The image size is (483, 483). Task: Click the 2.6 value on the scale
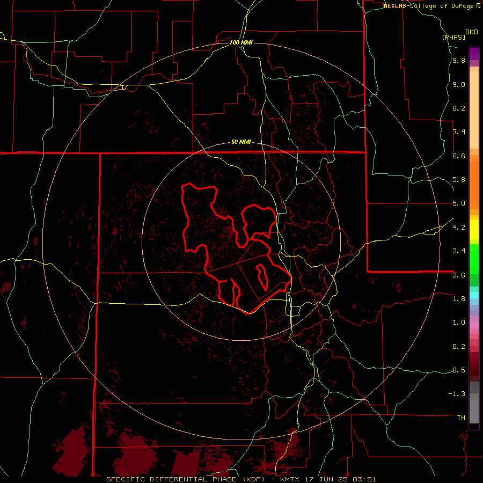pos(459,275)
